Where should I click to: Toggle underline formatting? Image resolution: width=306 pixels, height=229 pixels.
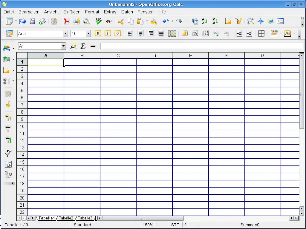[x=118, y=33]
